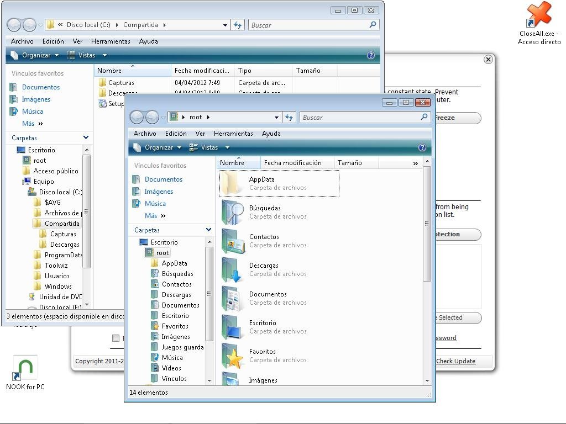
Task: Expand the root window address bar history dropdown
Action: pyautogui.click(x=276, y=117)
